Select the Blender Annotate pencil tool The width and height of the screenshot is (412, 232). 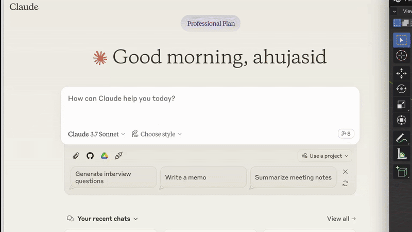click(402, 138)
